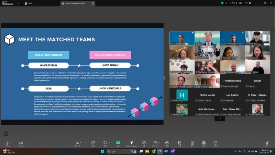Click Zaheen participant name tile
This screenshot has height=155, width=275.
pyautogui.click(x=257, y=81)
